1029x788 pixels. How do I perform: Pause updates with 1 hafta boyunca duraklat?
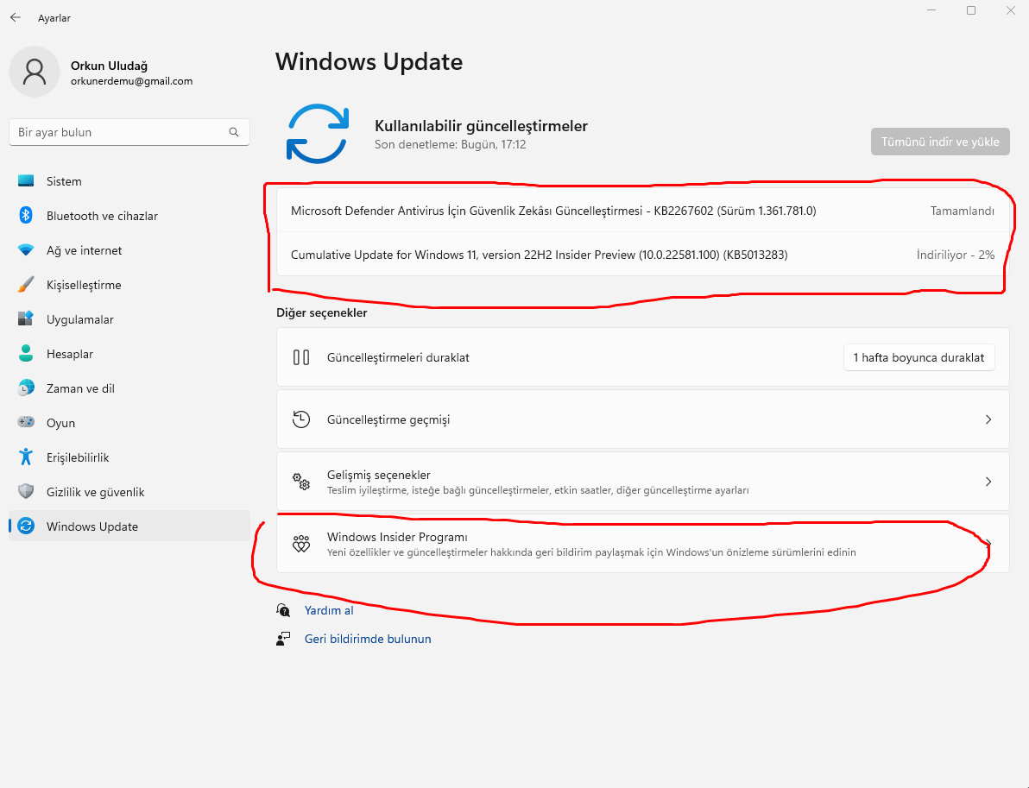[919, 357]
